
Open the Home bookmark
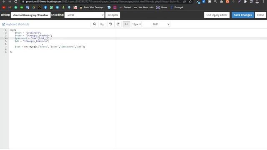click(x=162, y=7)
